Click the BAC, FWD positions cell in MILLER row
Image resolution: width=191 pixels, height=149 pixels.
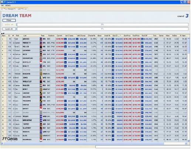(51, 47)
